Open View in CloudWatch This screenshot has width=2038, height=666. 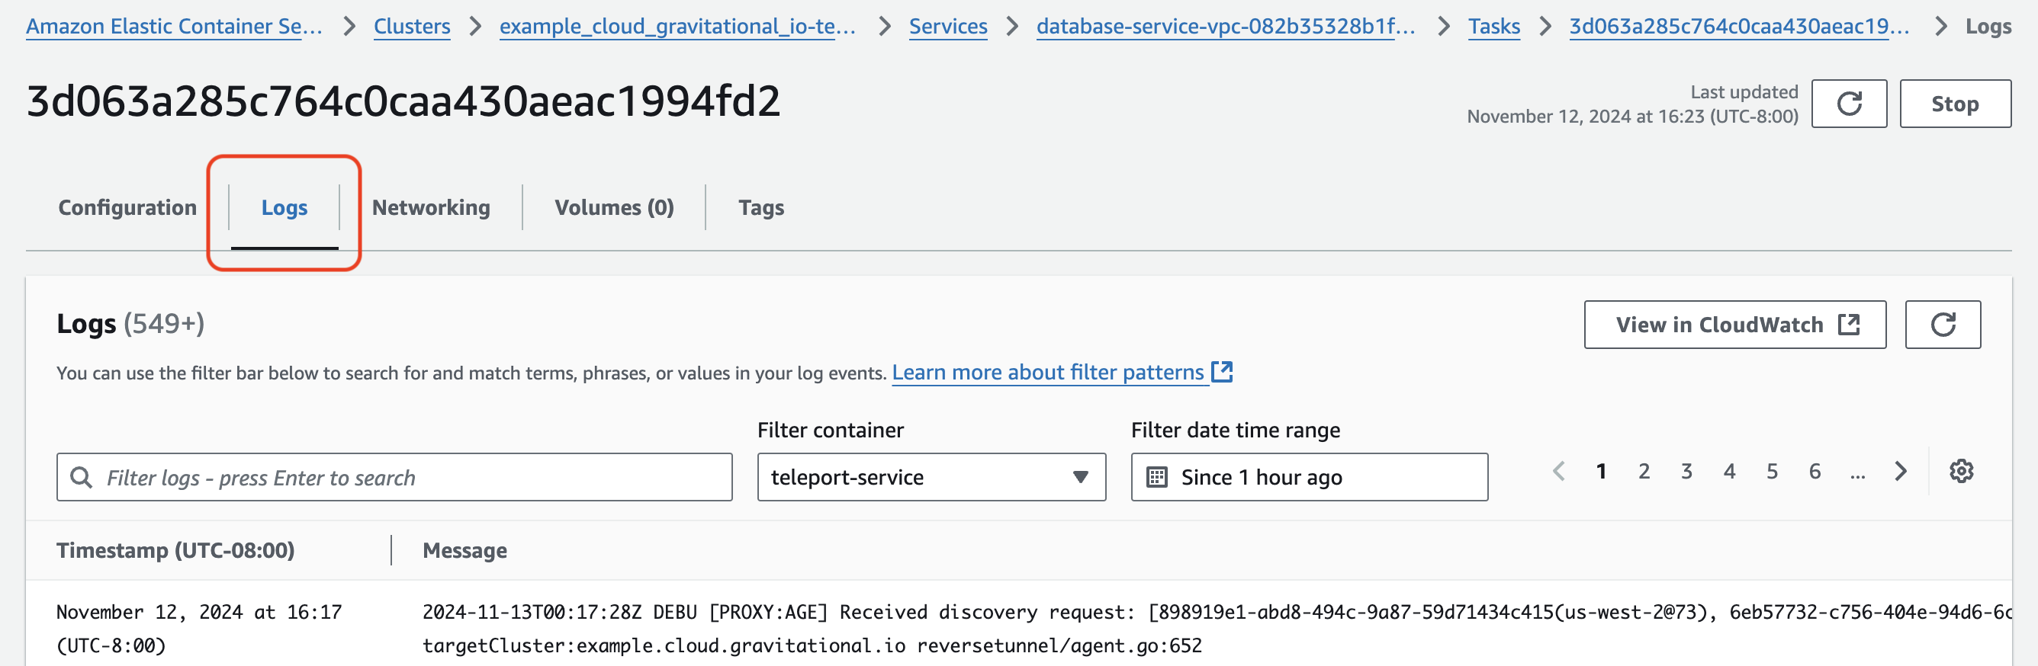coord(1734,325)
